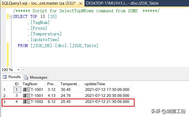The height and width of the screenshot is (117, 189).
Task: Select the Press value 6.12 cell
Action: point(52,102)
